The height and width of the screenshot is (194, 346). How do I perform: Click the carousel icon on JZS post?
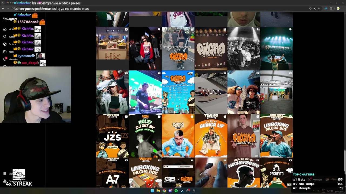pos(126,117)
